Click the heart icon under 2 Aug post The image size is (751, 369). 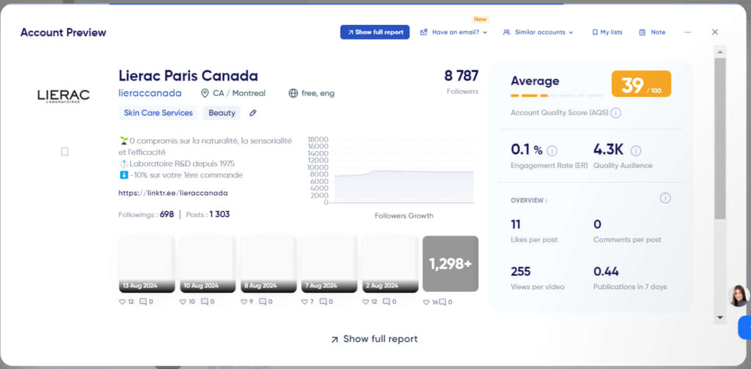coord(365,302)
